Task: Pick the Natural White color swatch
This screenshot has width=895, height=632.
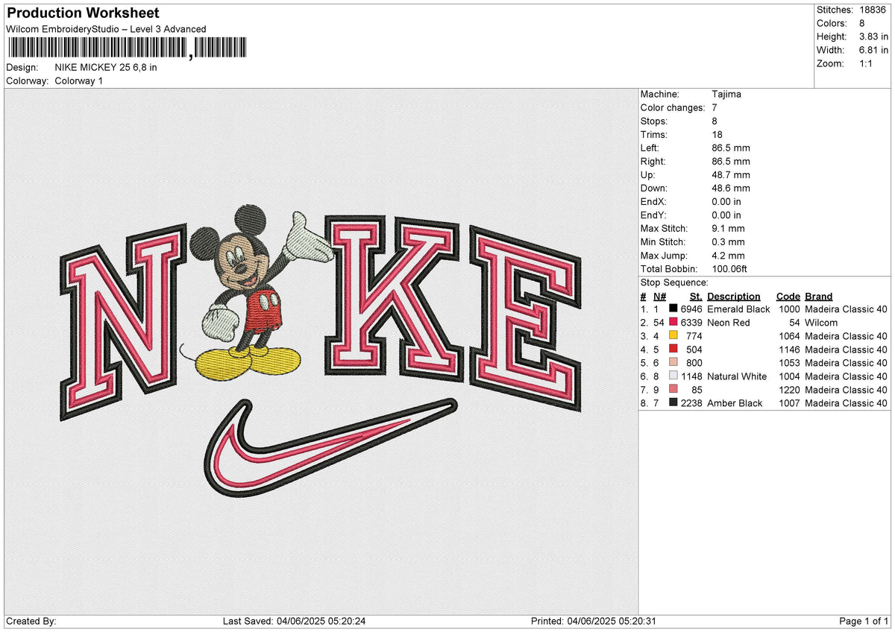Action: pyautogui.click(x=673, y=376)
